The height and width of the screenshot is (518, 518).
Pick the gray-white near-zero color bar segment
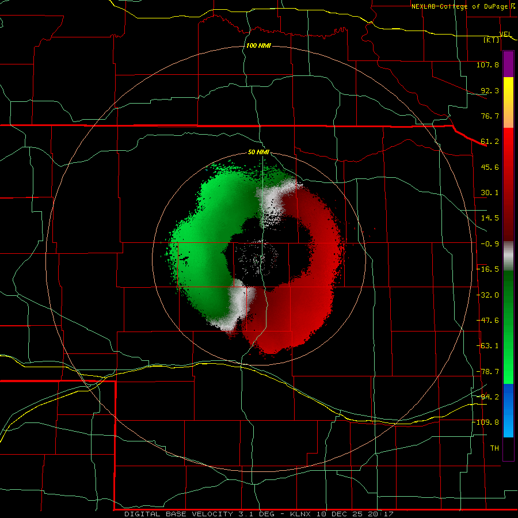[508, 256]
